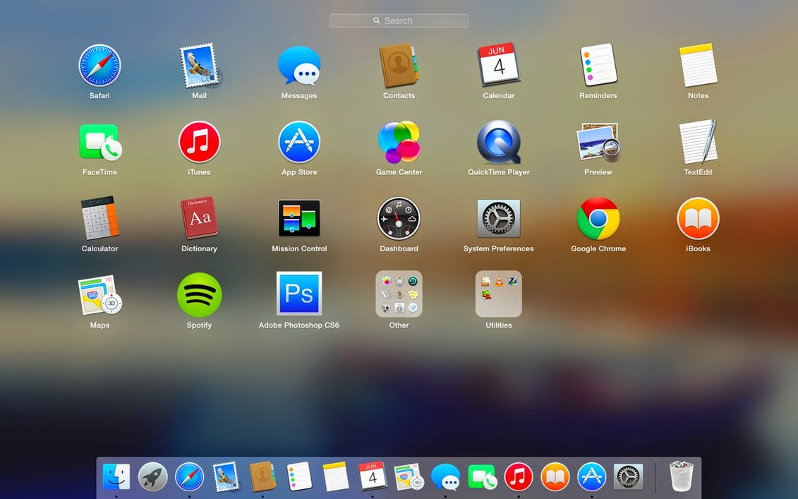
Task: Open the Trash in the Dock
Action: [681, 476]
